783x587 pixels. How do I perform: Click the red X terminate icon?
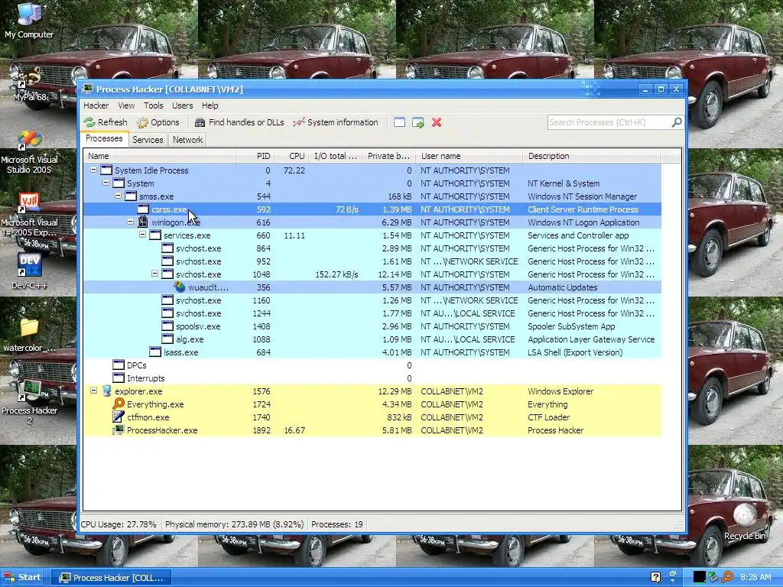click(437, 122)
